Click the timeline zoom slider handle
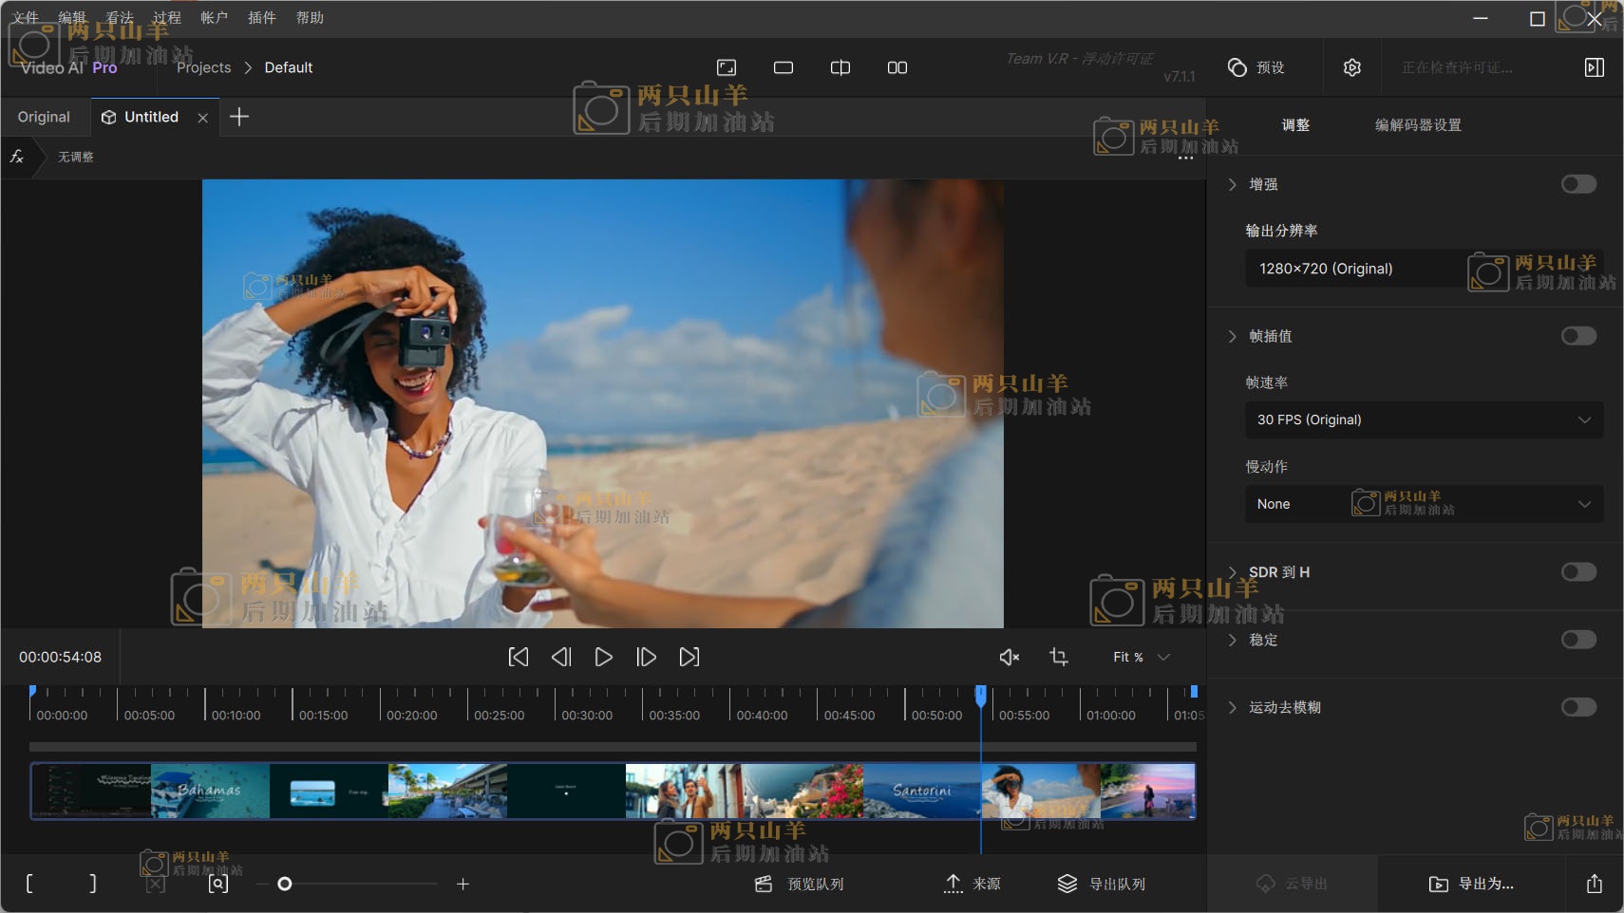This screenshot has width=1624, height=913. point(284,884)
